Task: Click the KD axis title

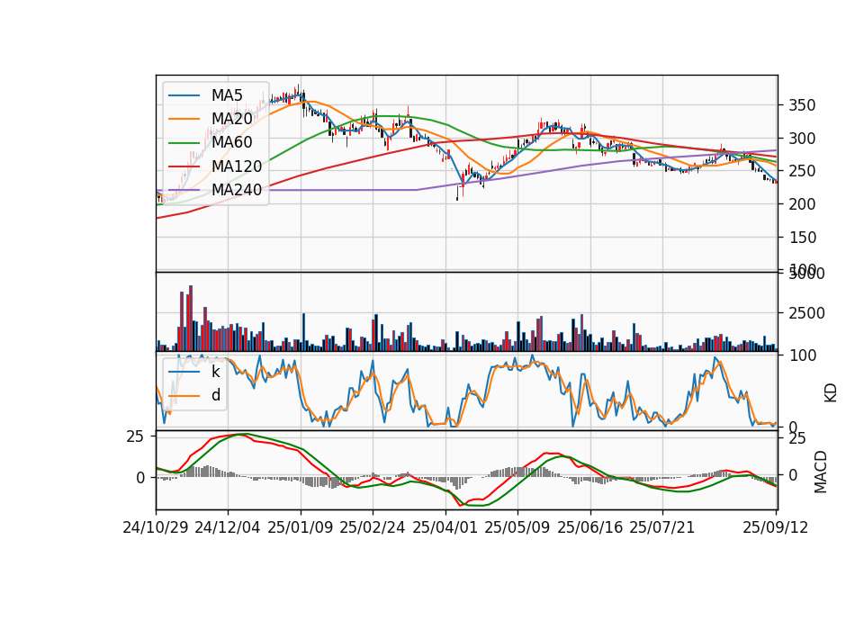Action: coord(831,393)
